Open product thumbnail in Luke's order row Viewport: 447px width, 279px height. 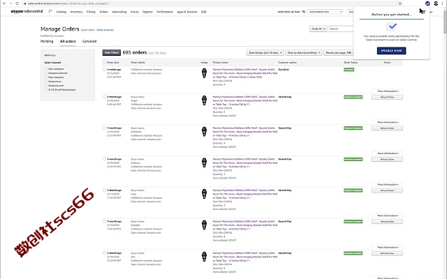pos(204,194)
